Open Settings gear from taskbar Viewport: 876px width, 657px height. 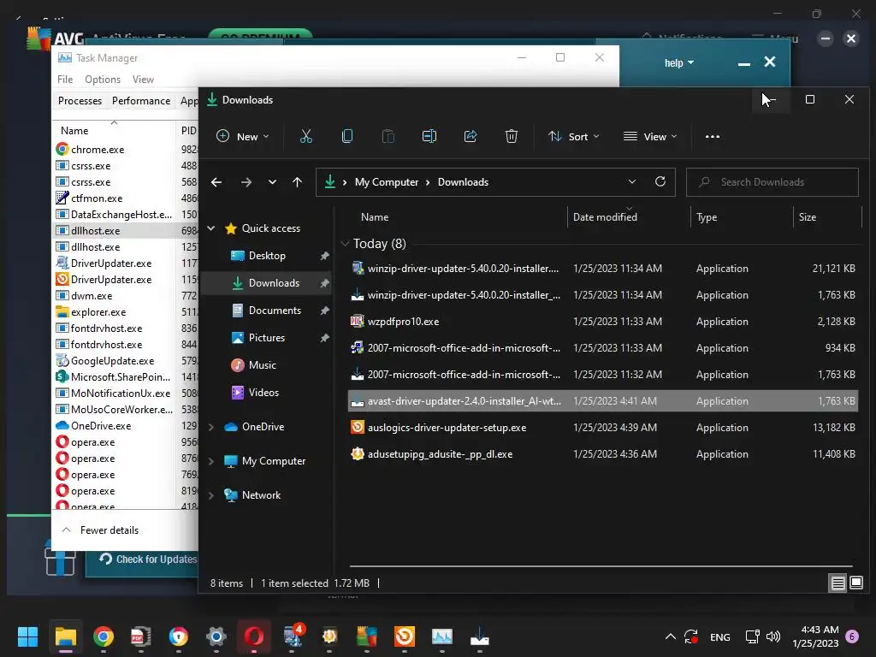click(x=216, y=636)
